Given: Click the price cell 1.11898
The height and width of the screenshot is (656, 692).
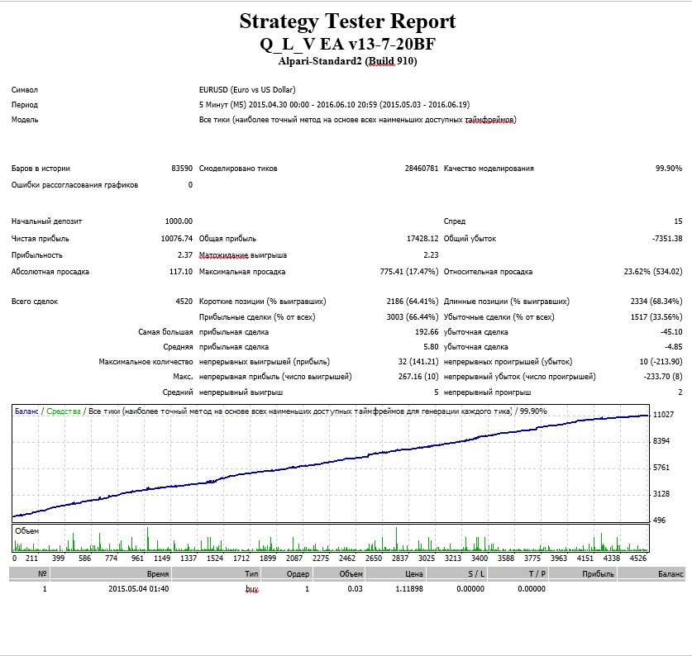Looking at the screenshot, I should tap(409, 589).
